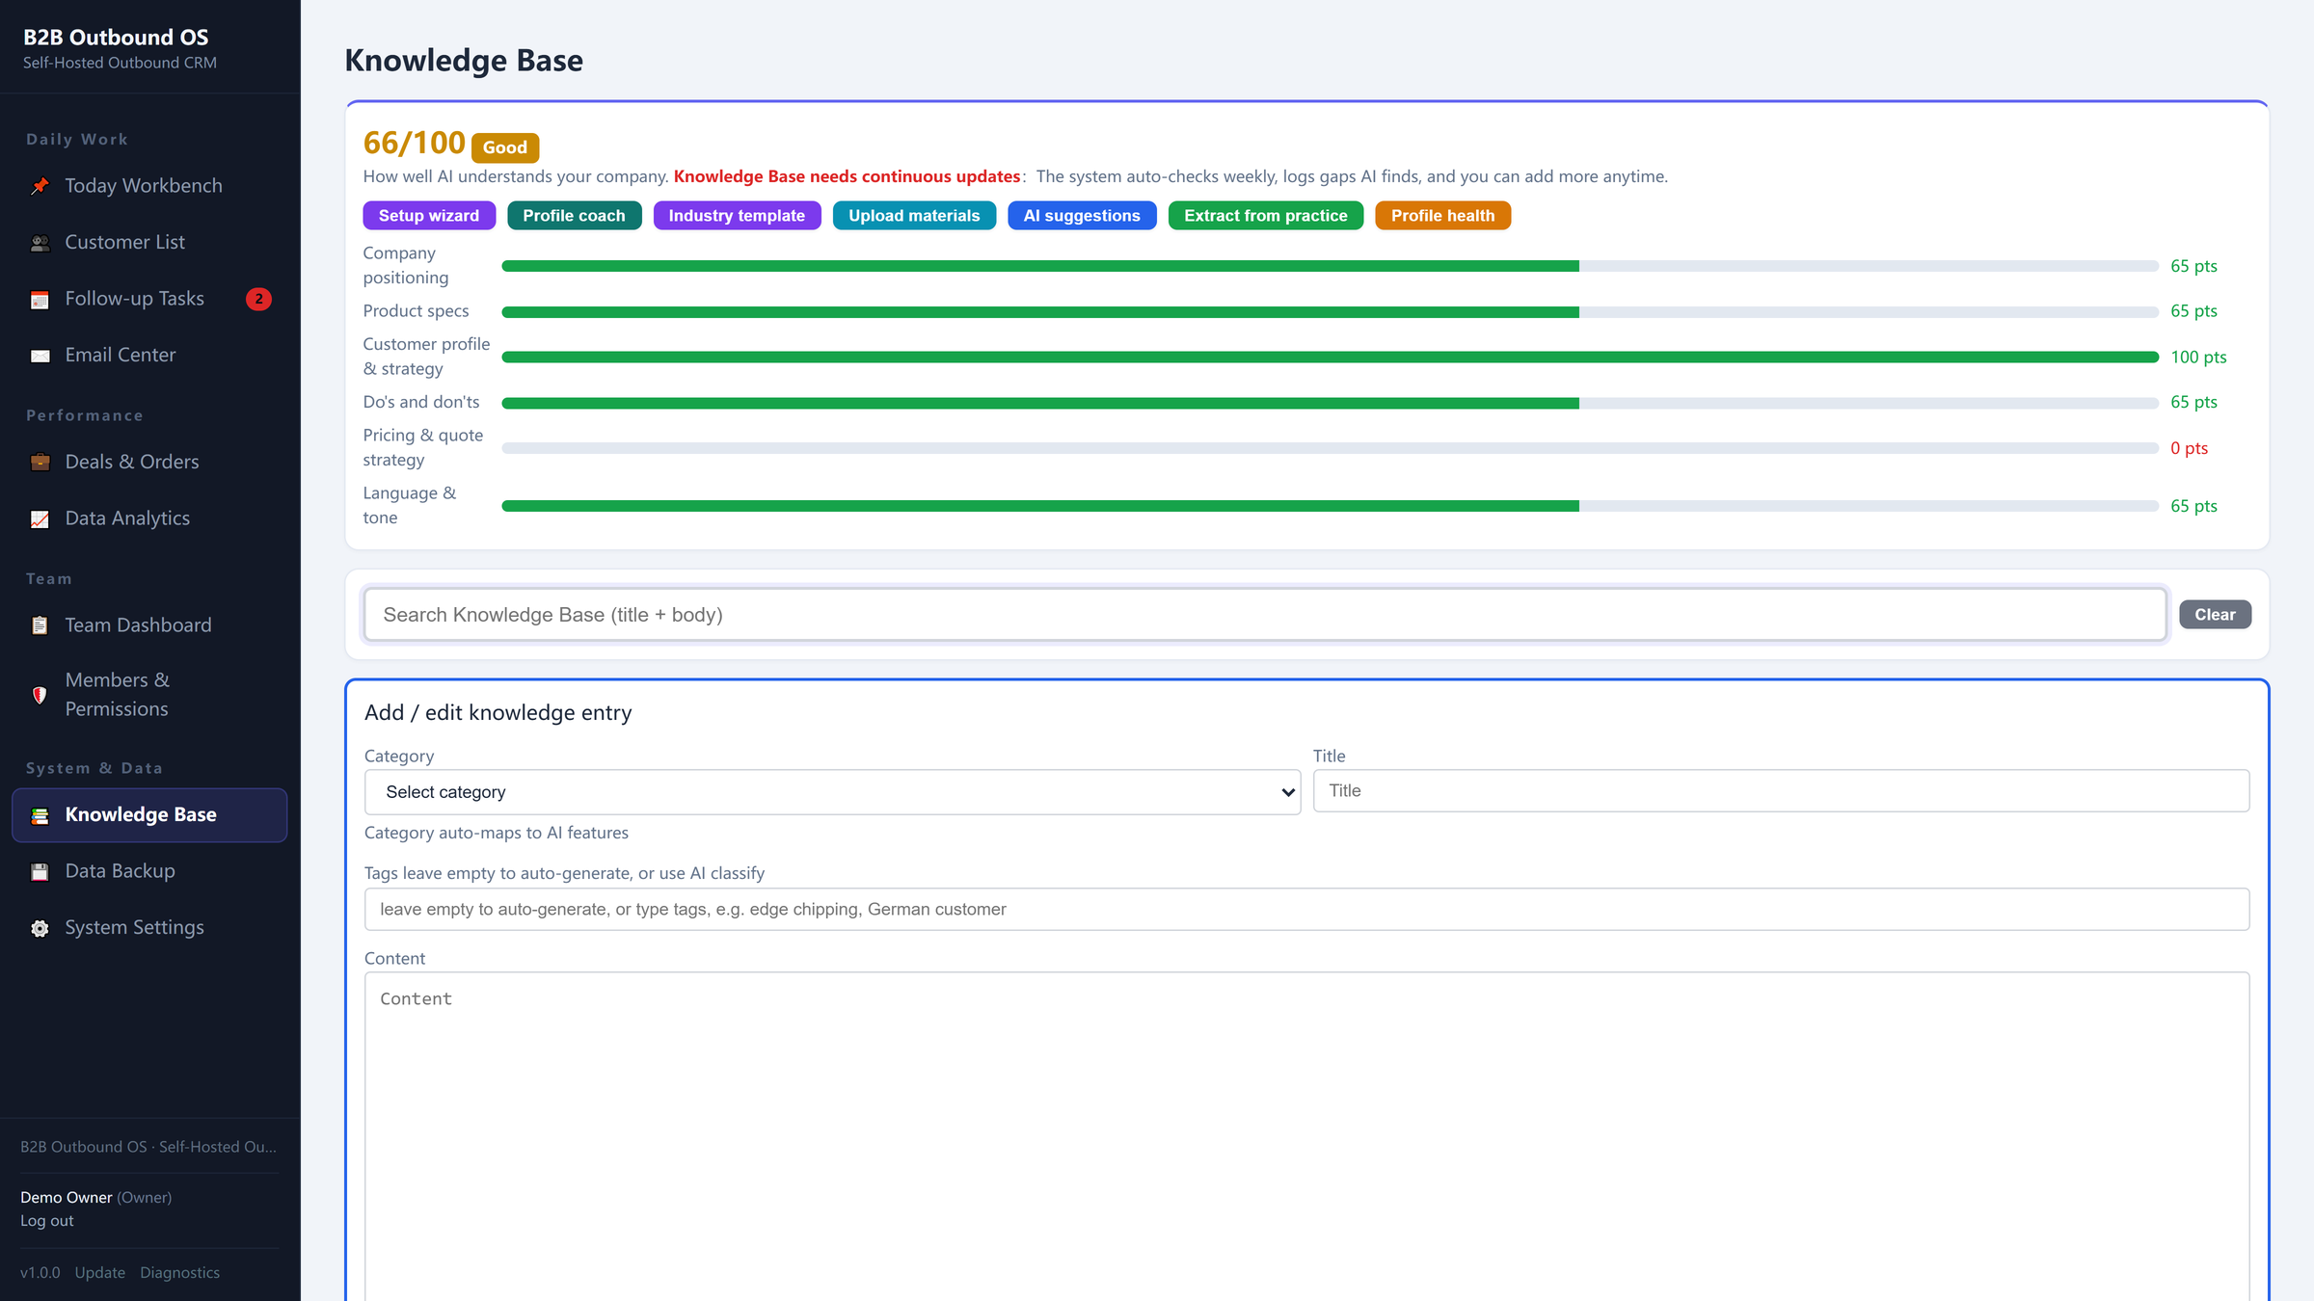
Task: Click the pin icon beside Today Workbench
Action: tap(40, 186)
